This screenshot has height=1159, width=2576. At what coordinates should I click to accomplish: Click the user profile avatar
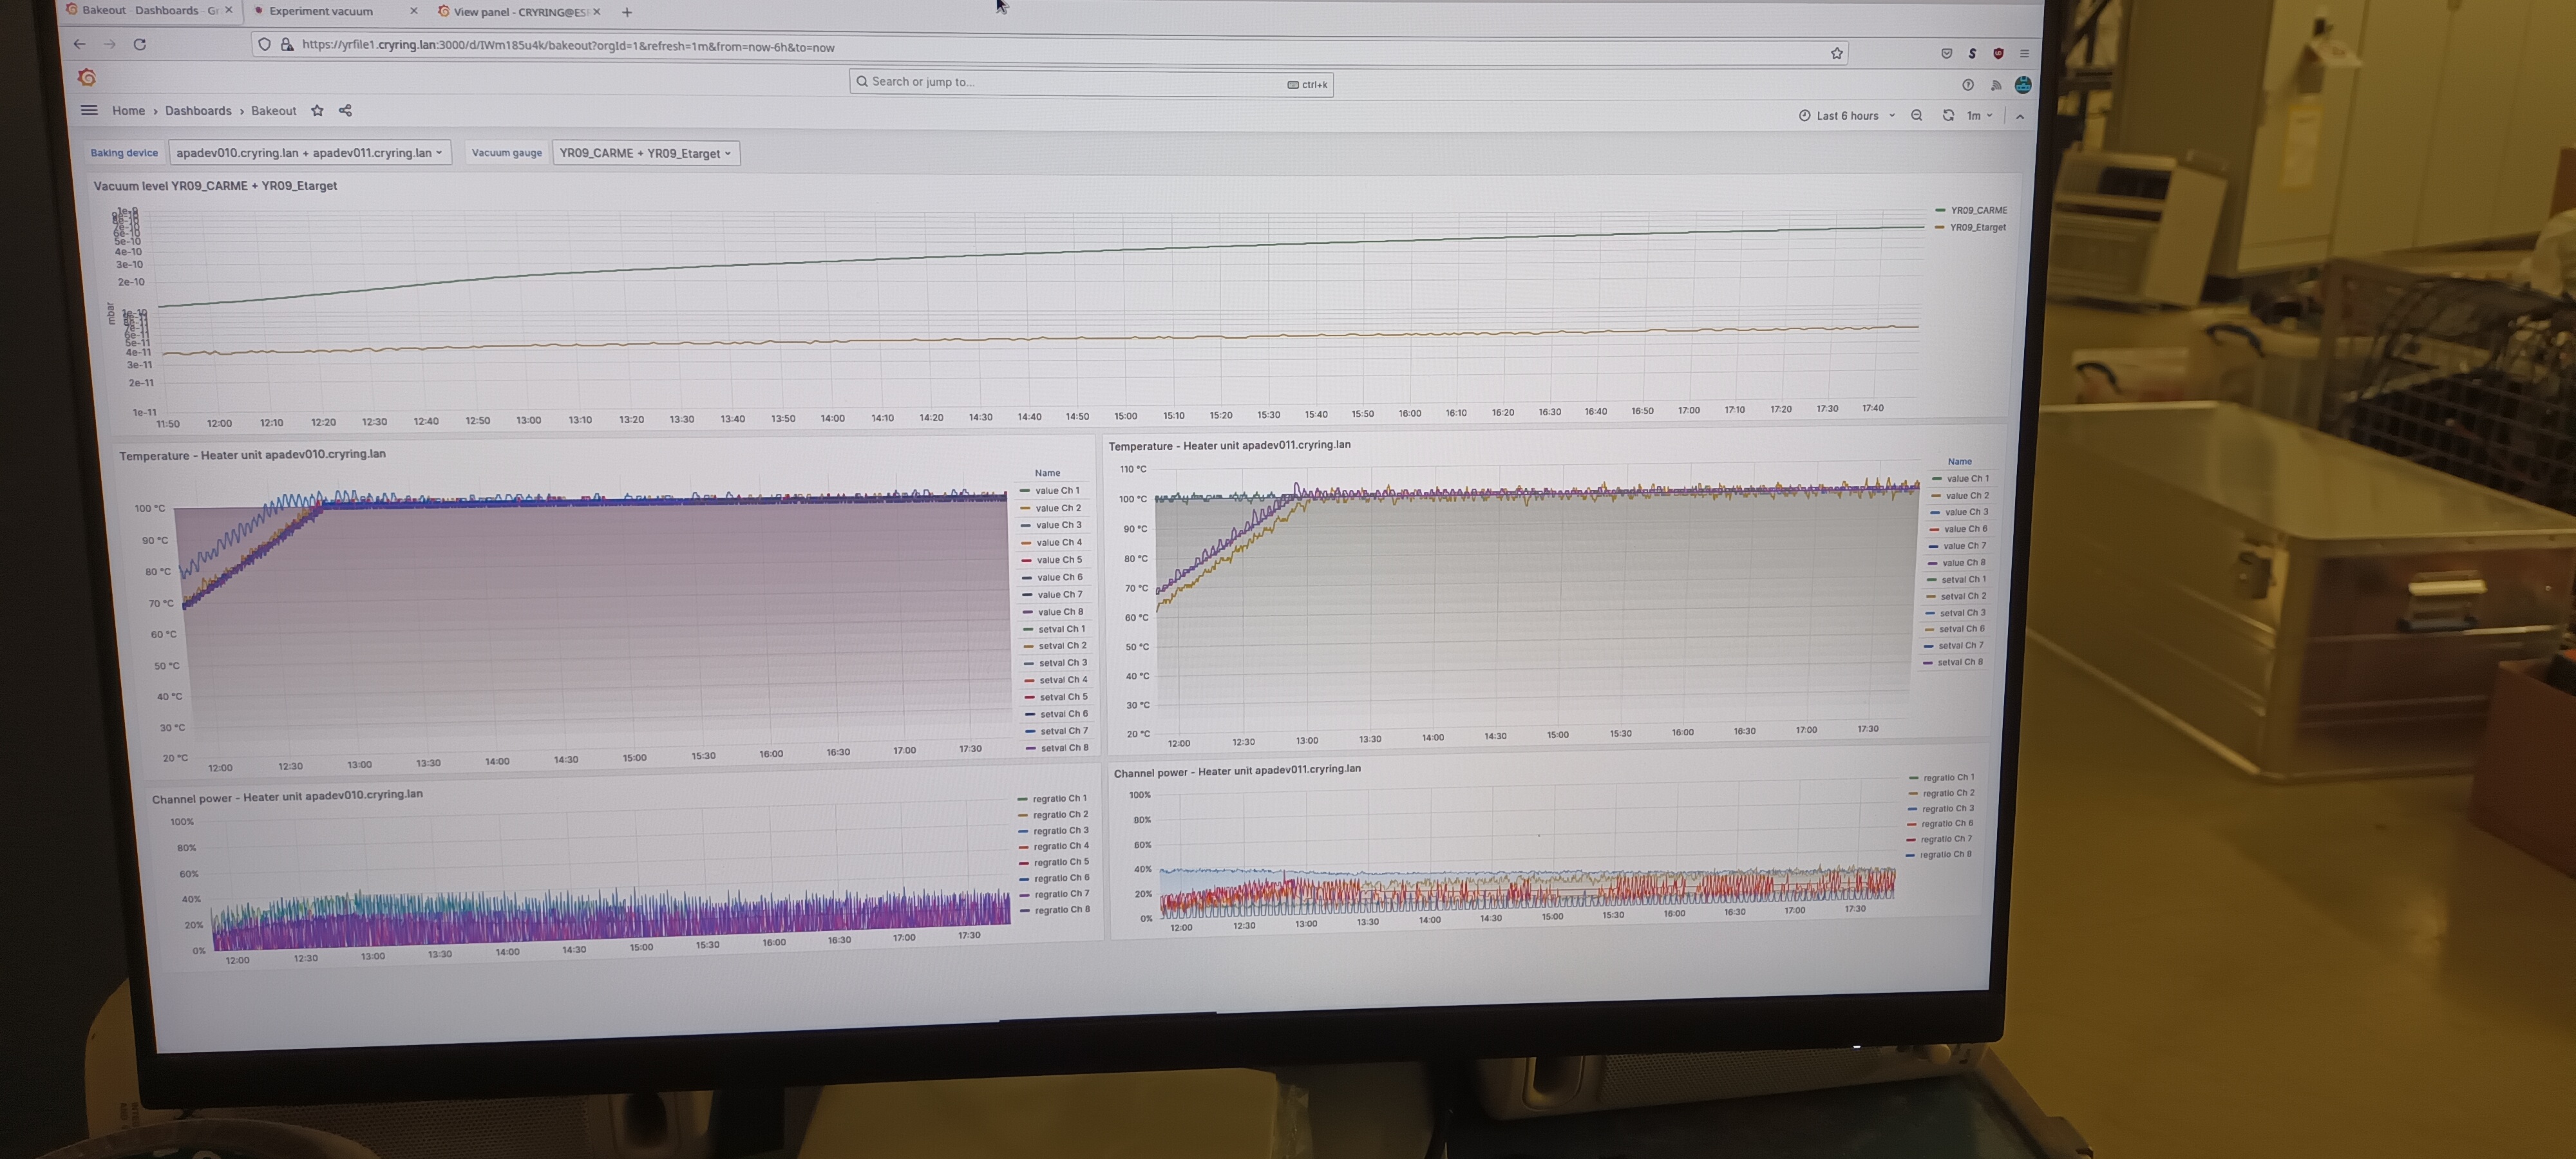2022,85
